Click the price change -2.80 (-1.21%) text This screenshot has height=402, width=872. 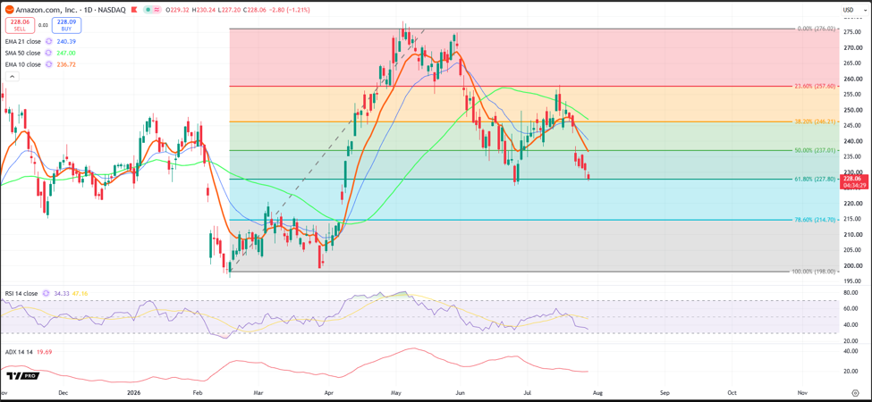point(289,10)
